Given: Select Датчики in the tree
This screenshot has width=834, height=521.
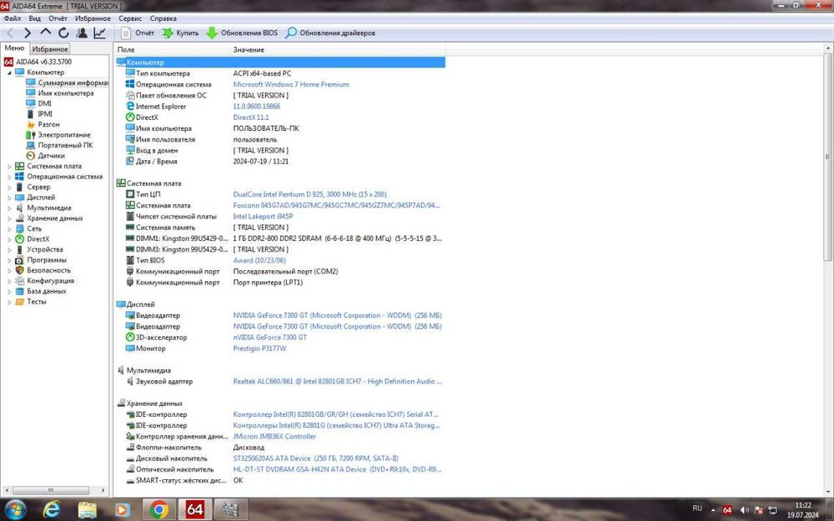Looking at the screenshot, I should [x=51, y=156].
